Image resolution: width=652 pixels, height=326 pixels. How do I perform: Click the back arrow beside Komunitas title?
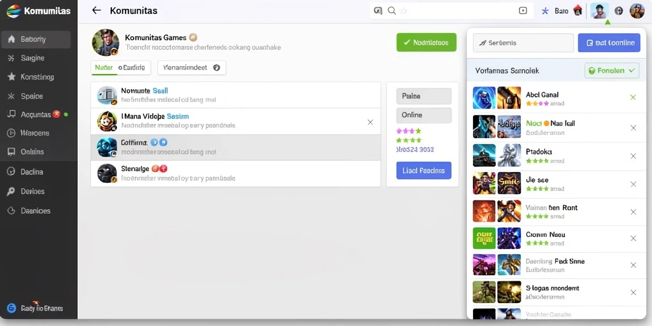pos(97,10)
